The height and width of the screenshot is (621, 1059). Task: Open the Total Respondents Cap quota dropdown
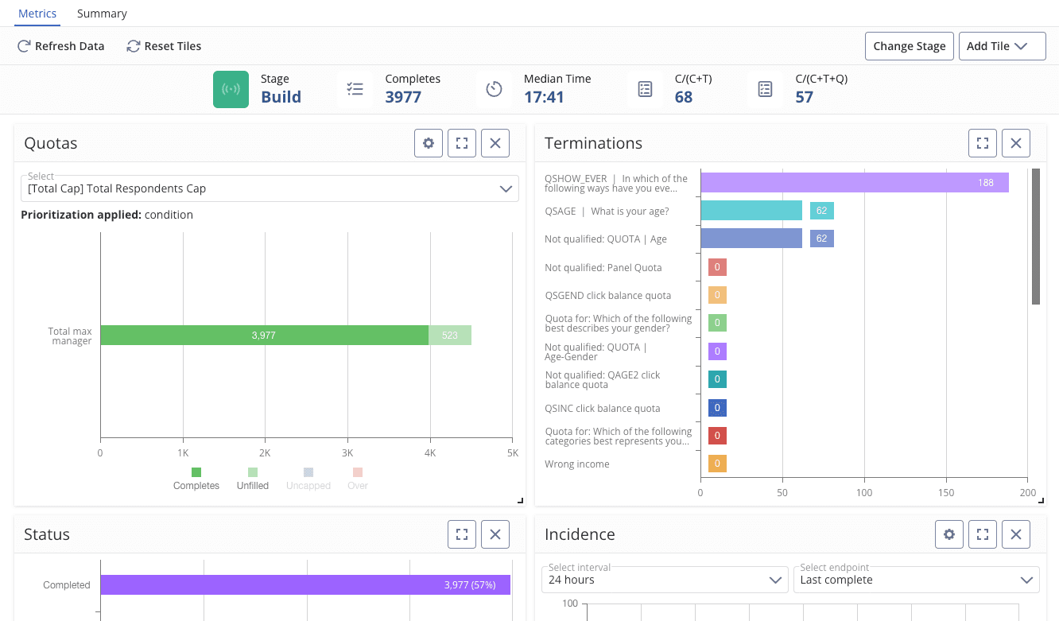pos(270,188)
